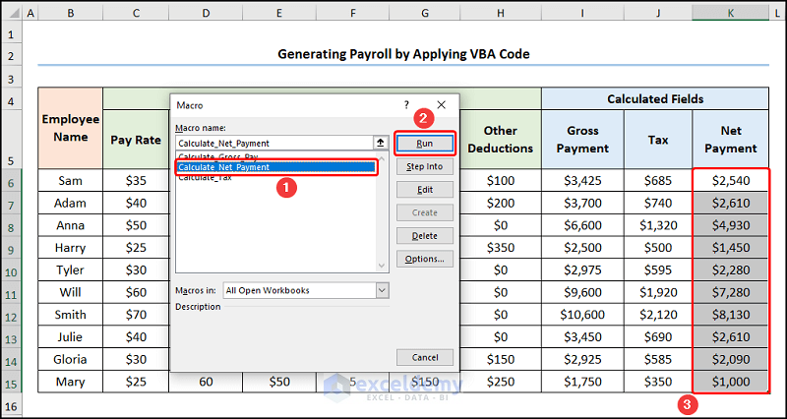Click tax cell $1,320

[658, 225]
